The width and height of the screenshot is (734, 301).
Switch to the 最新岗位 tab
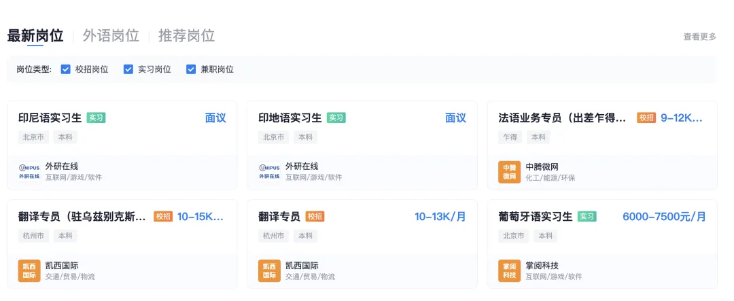pos(35,35)
